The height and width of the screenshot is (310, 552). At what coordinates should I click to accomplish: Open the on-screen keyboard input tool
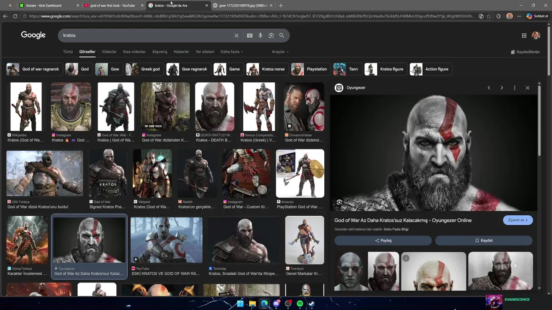point(250,36)
